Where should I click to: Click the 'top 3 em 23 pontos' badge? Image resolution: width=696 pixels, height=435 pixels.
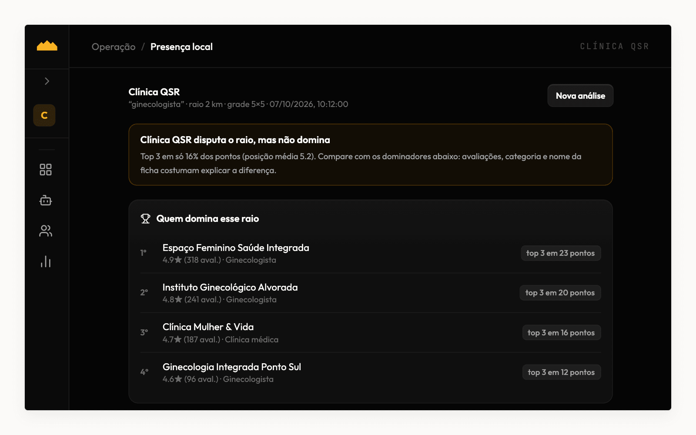pos(561,253)
